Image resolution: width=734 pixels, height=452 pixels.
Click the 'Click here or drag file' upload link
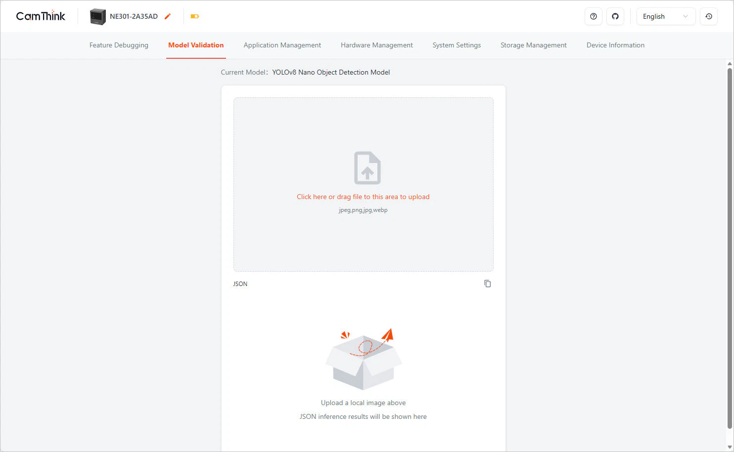[x=363, y=197]
